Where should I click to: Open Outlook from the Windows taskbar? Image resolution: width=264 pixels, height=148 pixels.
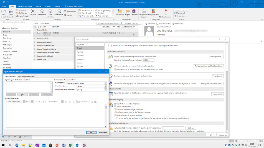click(78, 145)
